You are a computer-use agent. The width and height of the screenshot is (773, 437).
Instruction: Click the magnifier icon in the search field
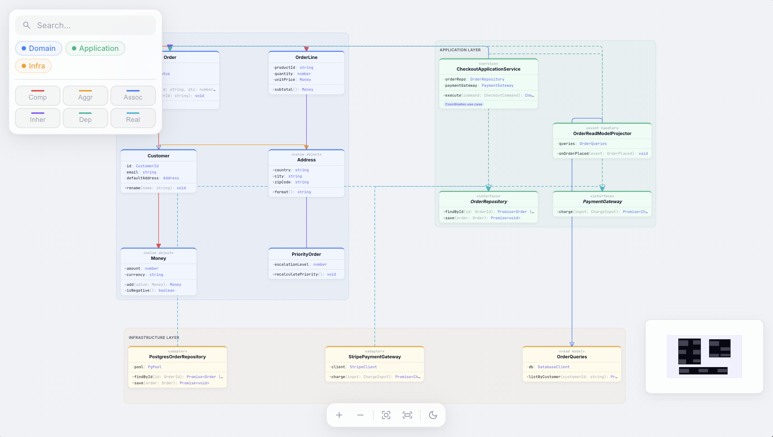(x=26, y=25)
